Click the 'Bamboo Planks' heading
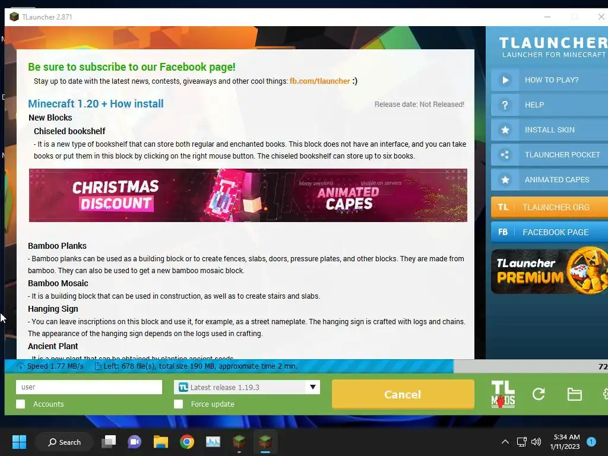This screenshot has height=456, width=608. pyautogui.click(x=57, y=246)
